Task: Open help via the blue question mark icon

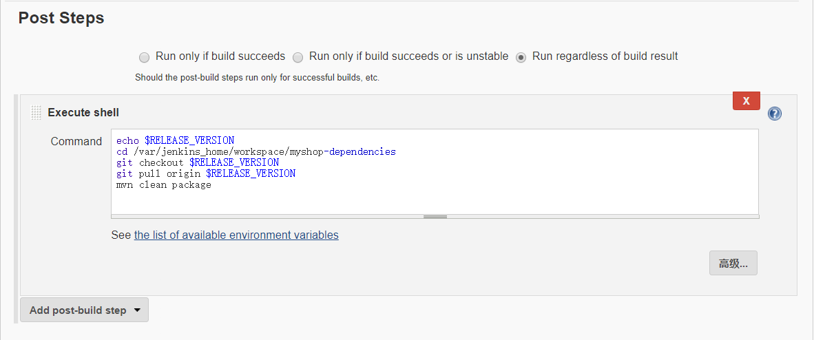Action: [775, 114]
